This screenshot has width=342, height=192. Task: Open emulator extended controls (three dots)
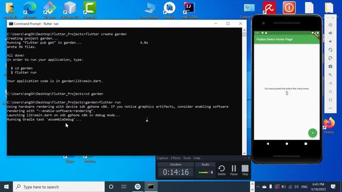[x=330, y=108]
